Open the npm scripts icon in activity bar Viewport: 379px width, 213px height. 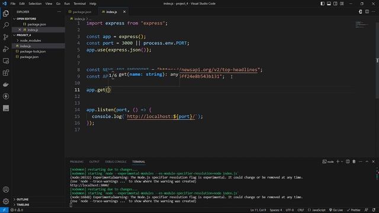6,108
